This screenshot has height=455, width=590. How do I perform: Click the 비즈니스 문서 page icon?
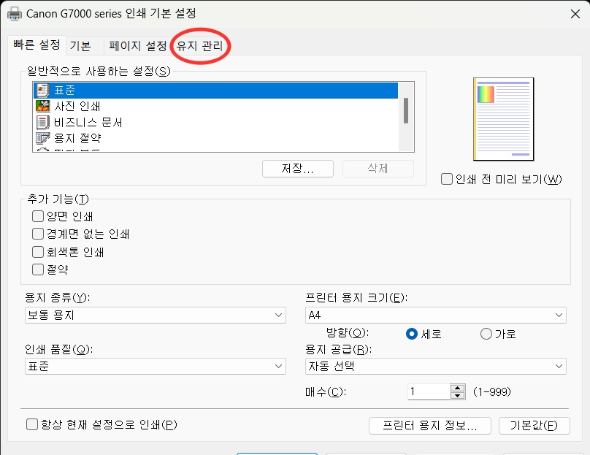pos(42,122)
